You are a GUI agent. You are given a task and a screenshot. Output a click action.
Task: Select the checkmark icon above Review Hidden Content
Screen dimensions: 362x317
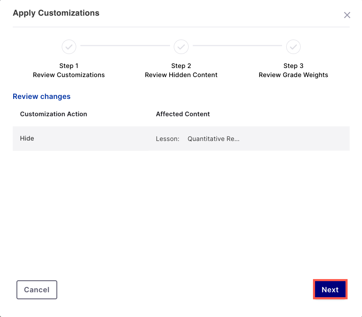(181, 47)
